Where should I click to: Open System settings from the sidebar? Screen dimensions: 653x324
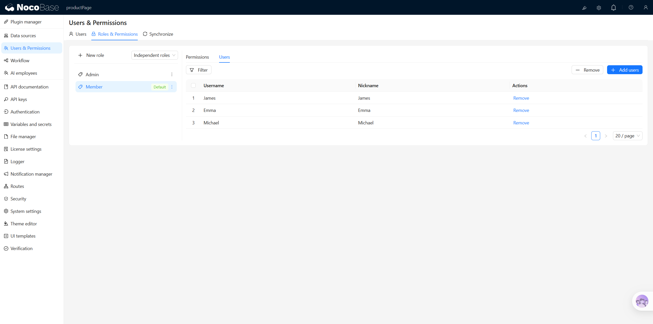click(26, 211)
